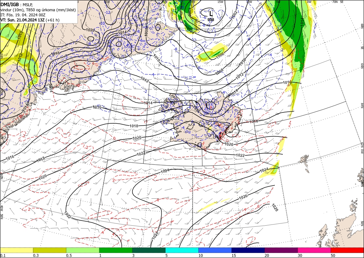364x258 pixels.
Task: Click the "1002" isobar label
Action: point(234,14)
